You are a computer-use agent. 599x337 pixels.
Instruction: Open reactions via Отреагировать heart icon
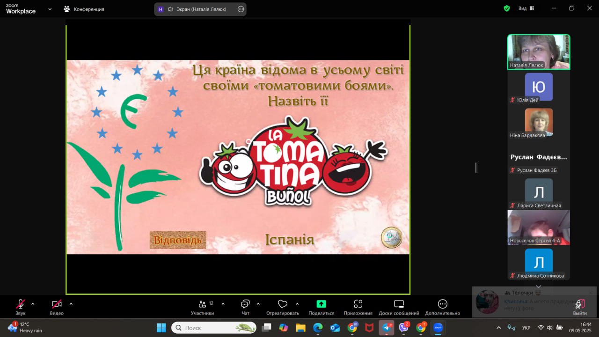(x=283, y=307)
